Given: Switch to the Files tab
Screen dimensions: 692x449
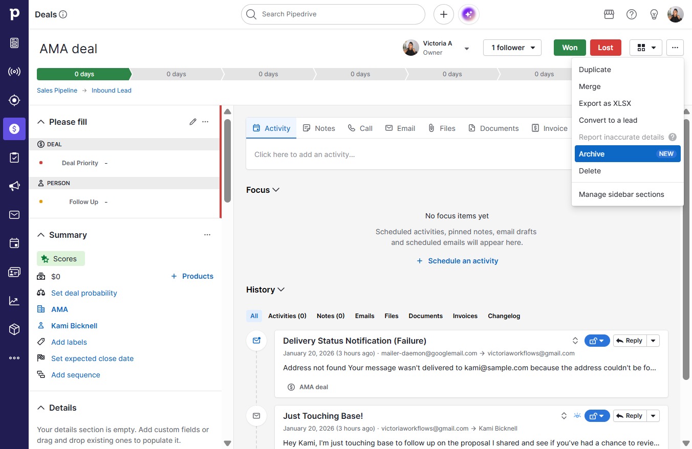Looking at the screenshot, I should click(442, 128).
